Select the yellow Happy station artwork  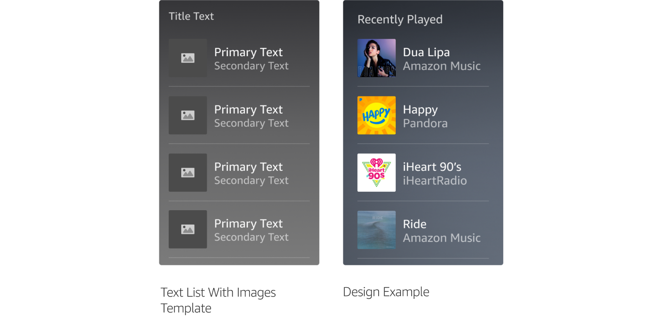tap(376, 115)
